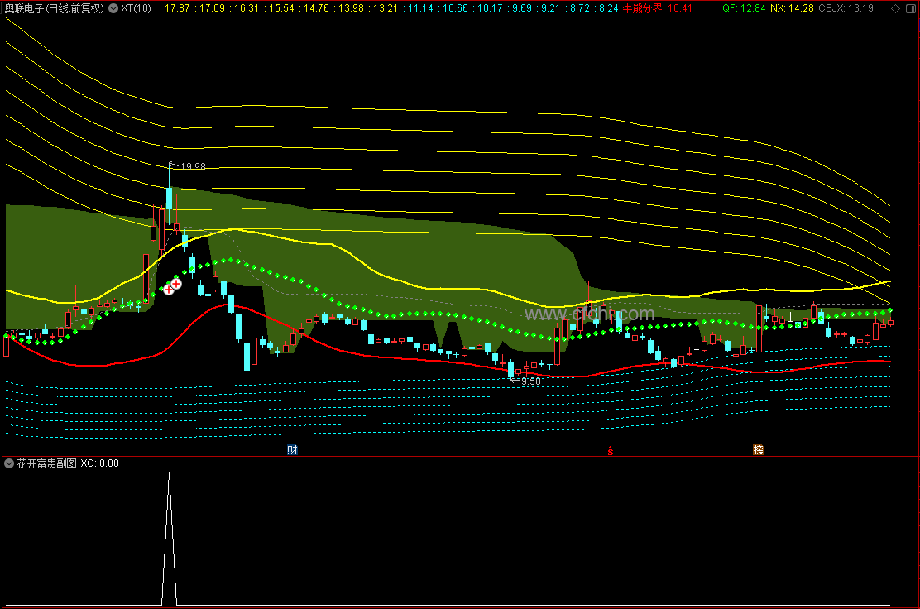Click the tall cyan candle at the 19.98 peak
The height and width of the screenshot is (609, 920).
pyautogui.click(x=169, y=199)
